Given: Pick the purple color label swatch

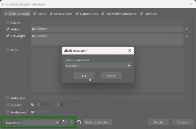Looking at the screenshot, I should click(x=52, y=105).
